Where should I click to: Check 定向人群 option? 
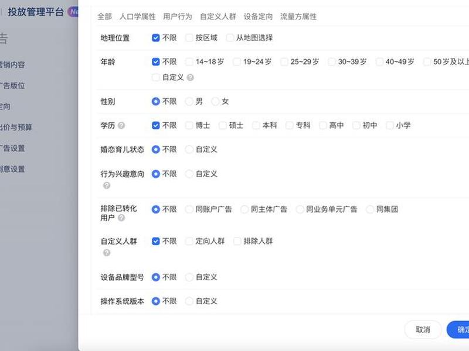click(189, 241)
